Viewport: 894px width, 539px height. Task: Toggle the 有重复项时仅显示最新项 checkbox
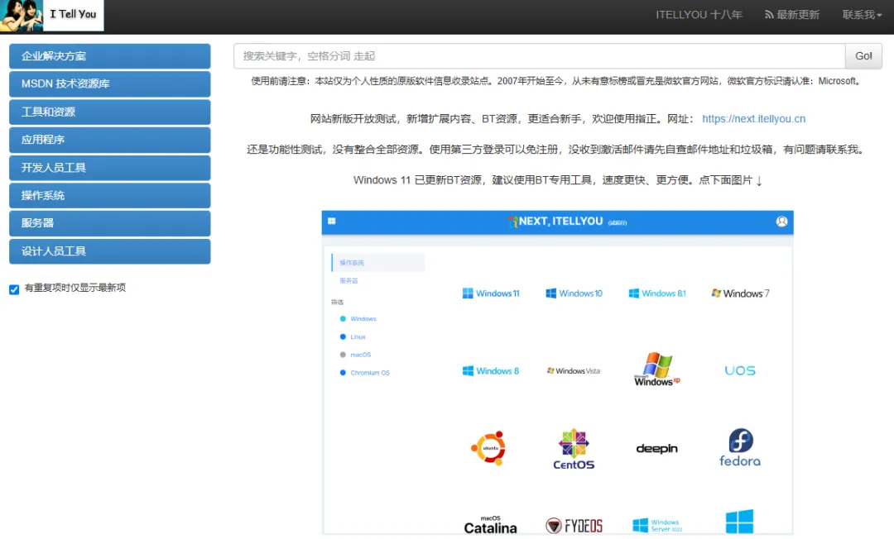14,289
